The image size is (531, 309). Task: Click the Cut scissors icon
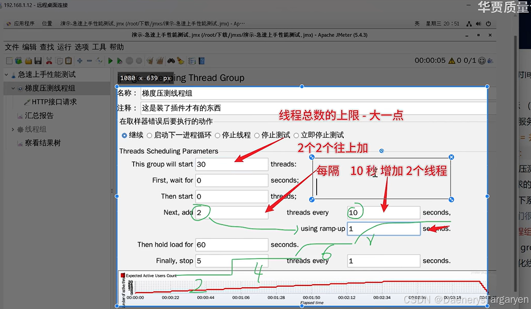coord(49,61)
